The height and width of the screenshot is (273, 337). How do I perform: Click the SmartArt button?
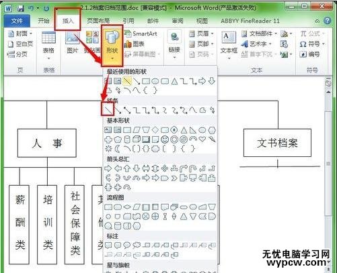click(x=141, y=34)
